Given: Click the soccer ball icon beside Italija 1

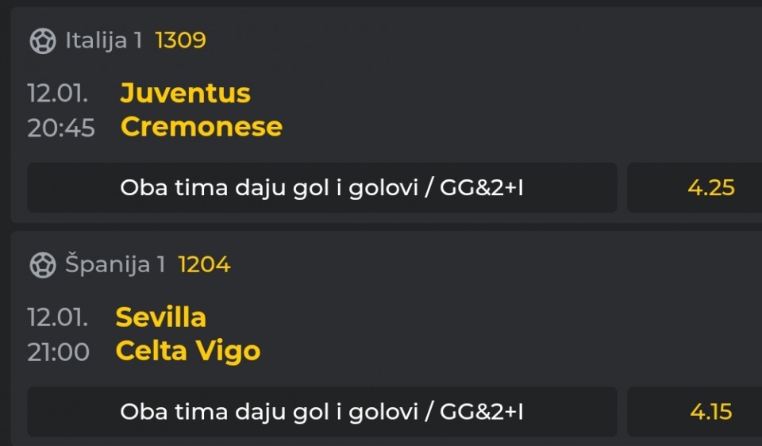Looking at the screenshot, I should pyautogui.click(x=42, y=40).
